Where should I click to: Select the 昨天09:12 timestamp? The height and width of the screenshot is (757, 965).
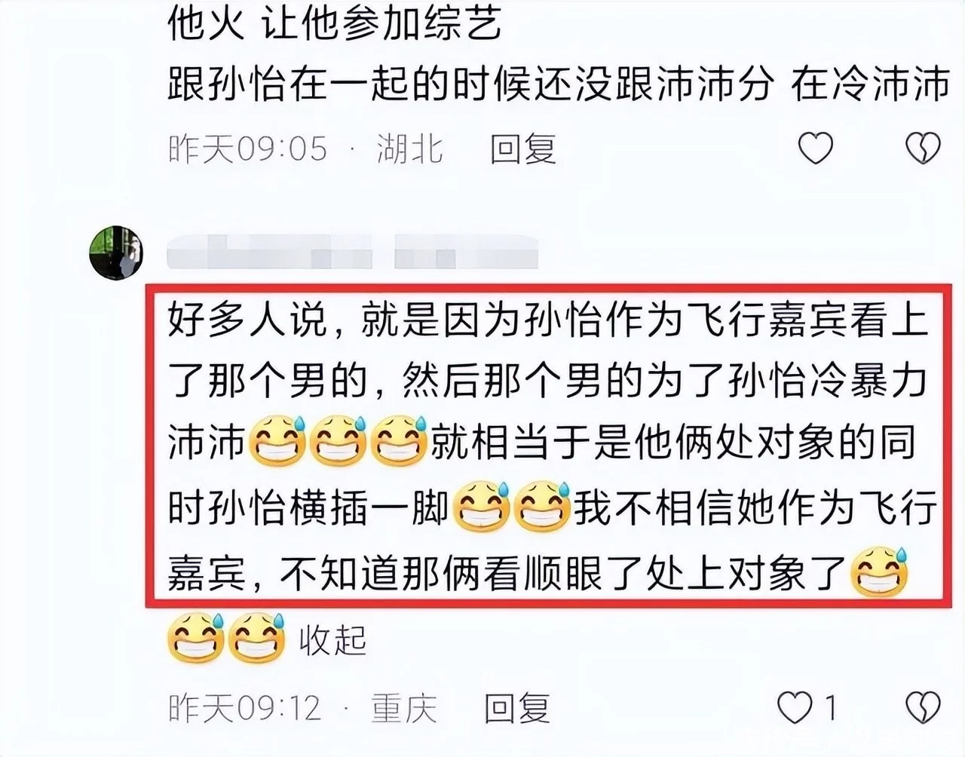point(245,708)
